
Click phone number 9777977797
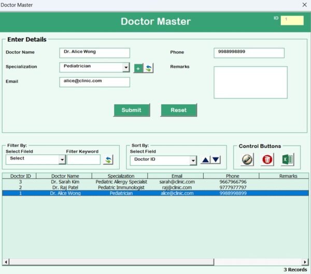233,188
